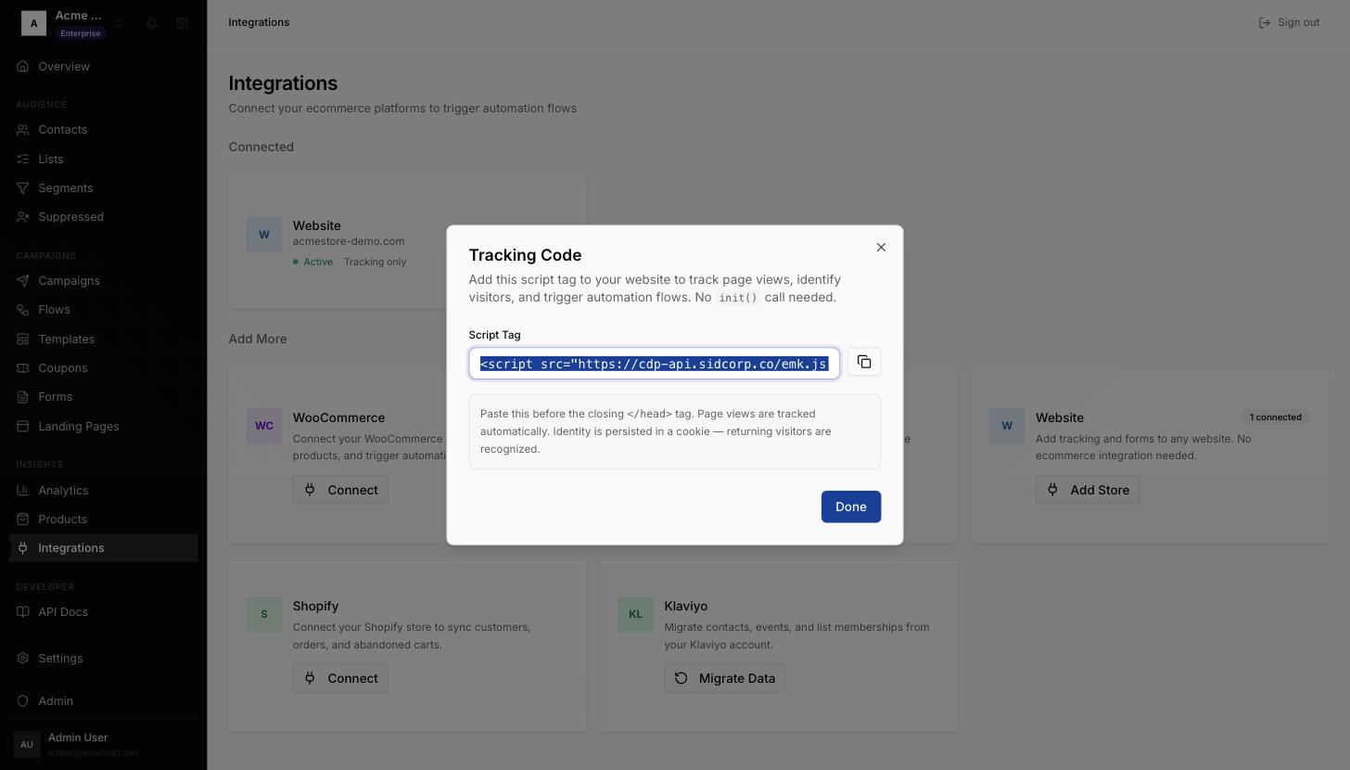Open Overview in the sidebar
Image resolution: width=1350 pixels, height=770 pixels.
(x=104, y=67)
